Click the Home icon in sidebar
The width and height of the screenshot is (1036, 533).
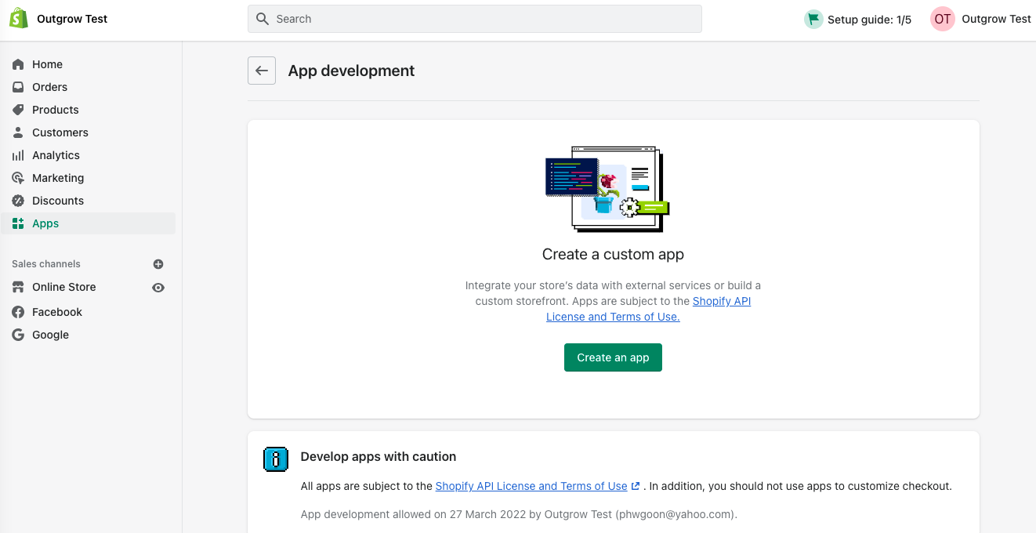pos(18,64)
